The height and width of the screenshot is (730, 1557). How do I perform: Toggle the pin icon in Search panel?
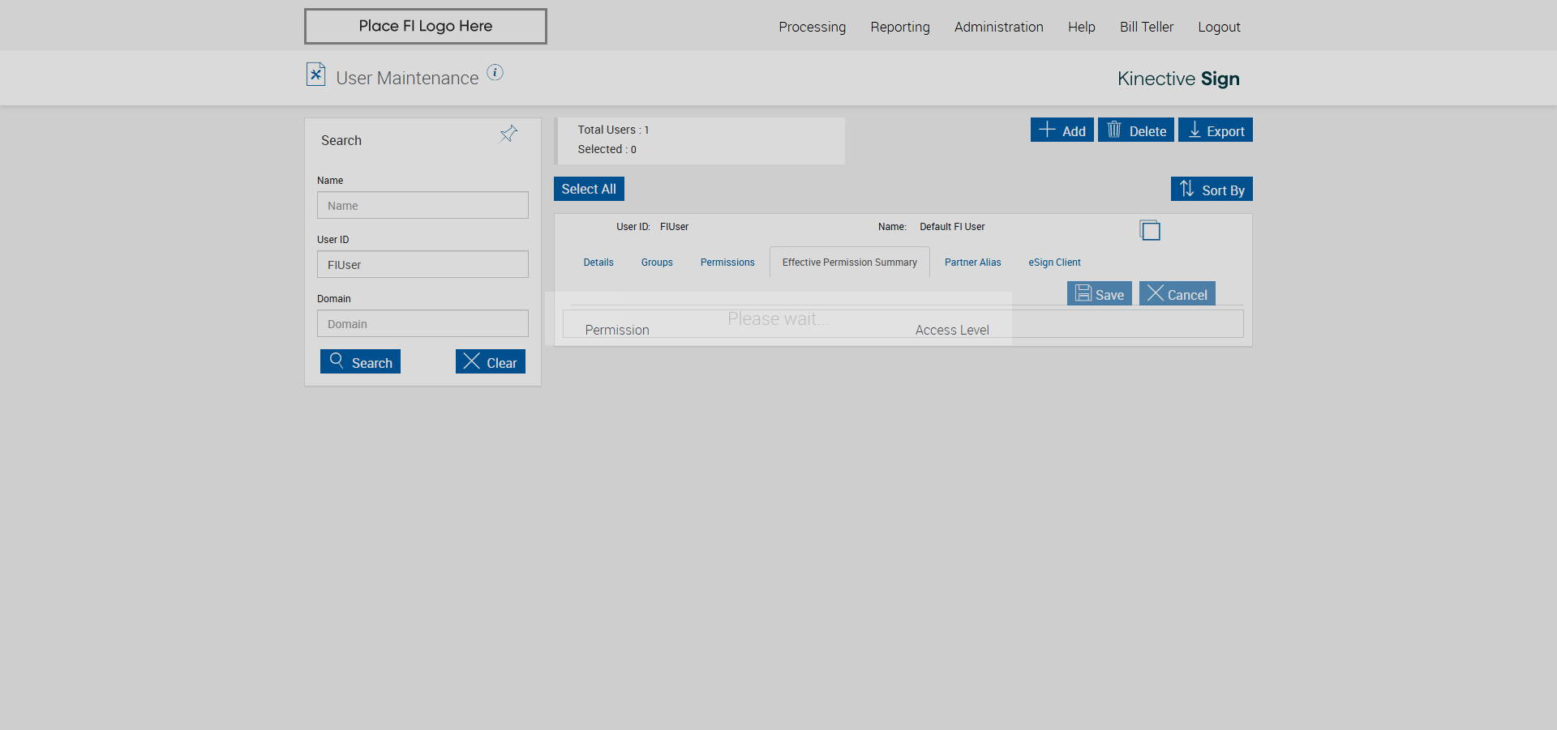click(x=508, y=134)
